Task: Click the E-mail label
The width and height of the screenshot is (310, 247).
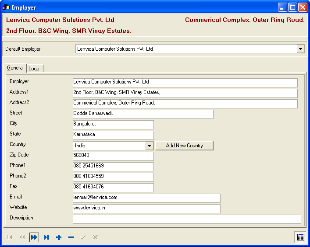Action: 16,197
